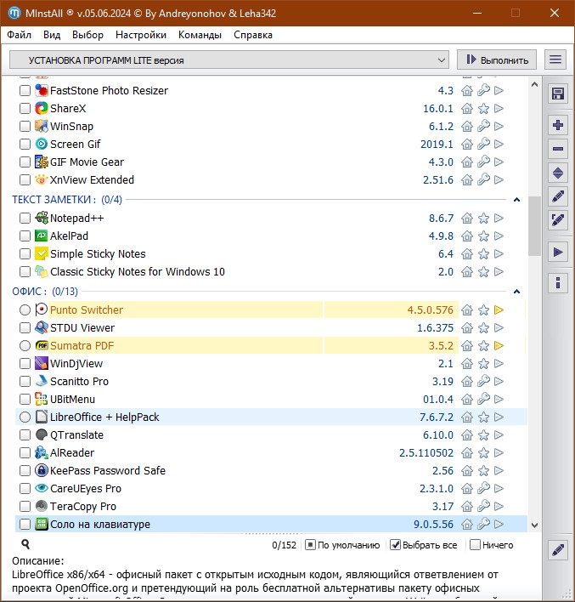Screen dimensions: 575x602
Task: Collapse the ТЕКСТ ЗАМЕТКИ section chevron
Action: coord(516,200)
